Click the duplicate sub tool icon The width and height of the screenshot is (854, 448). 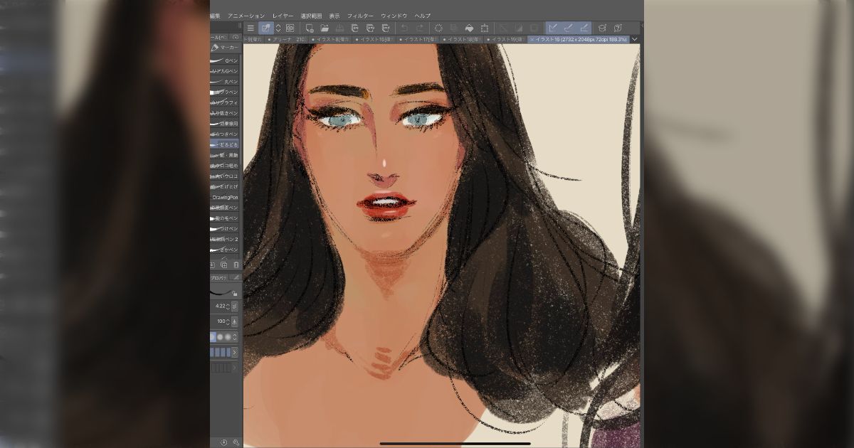(224, 265)
